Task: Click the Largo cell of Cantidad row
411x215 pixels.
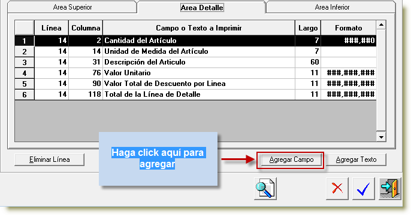Action: tap(308, 41)
